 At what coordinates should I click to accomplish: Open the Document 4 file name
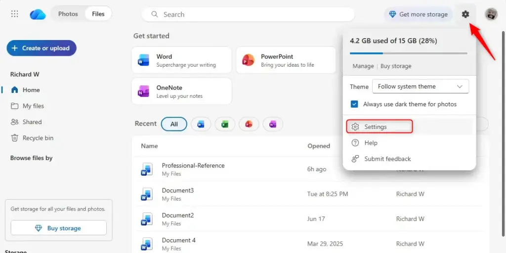(179, 240)
